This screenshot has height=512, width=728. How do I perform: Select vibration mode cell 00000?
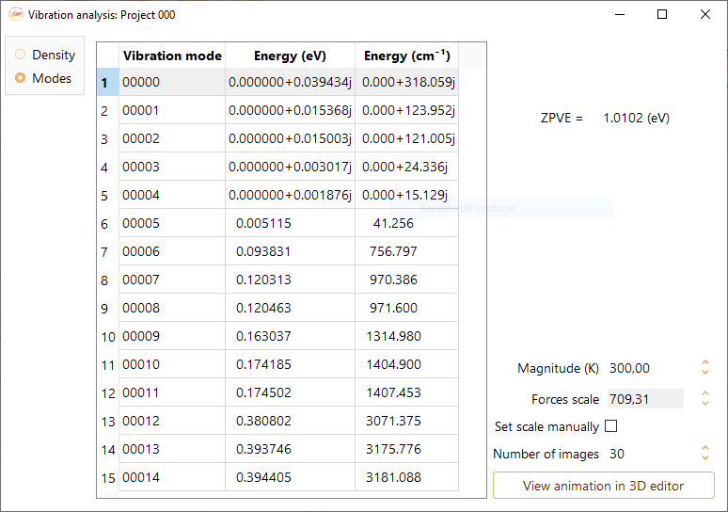172,82
